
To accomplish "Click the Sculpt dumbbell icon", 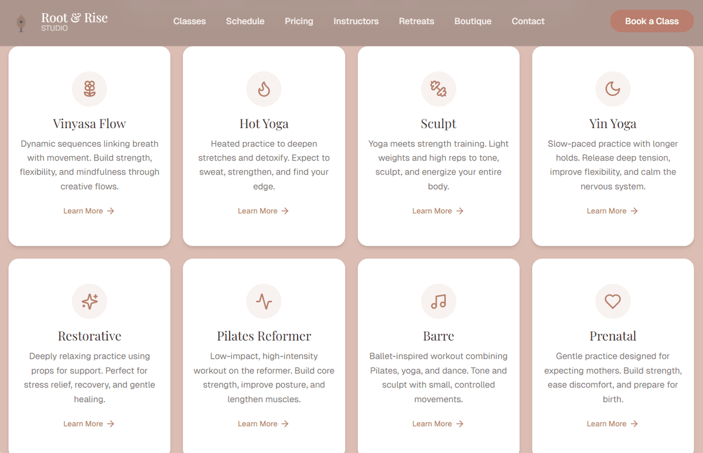I will tap(439, 89).
